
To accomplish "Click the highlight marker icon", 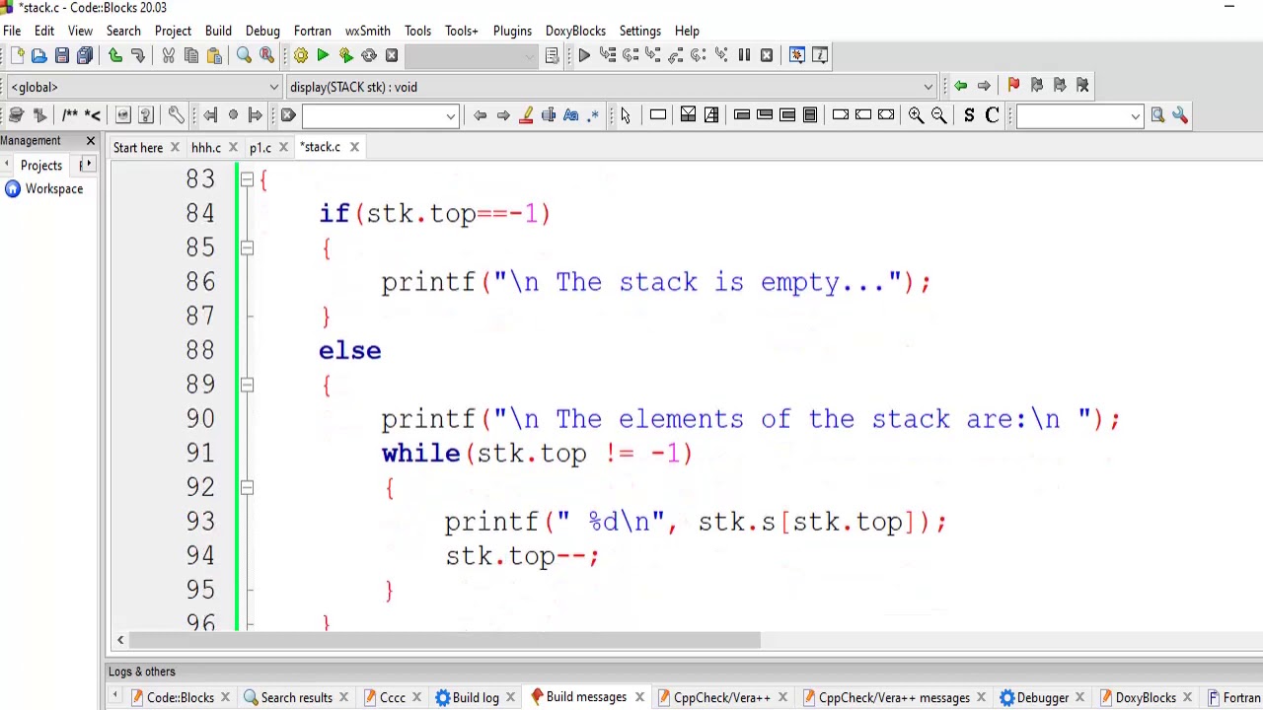I will point(526,115).
